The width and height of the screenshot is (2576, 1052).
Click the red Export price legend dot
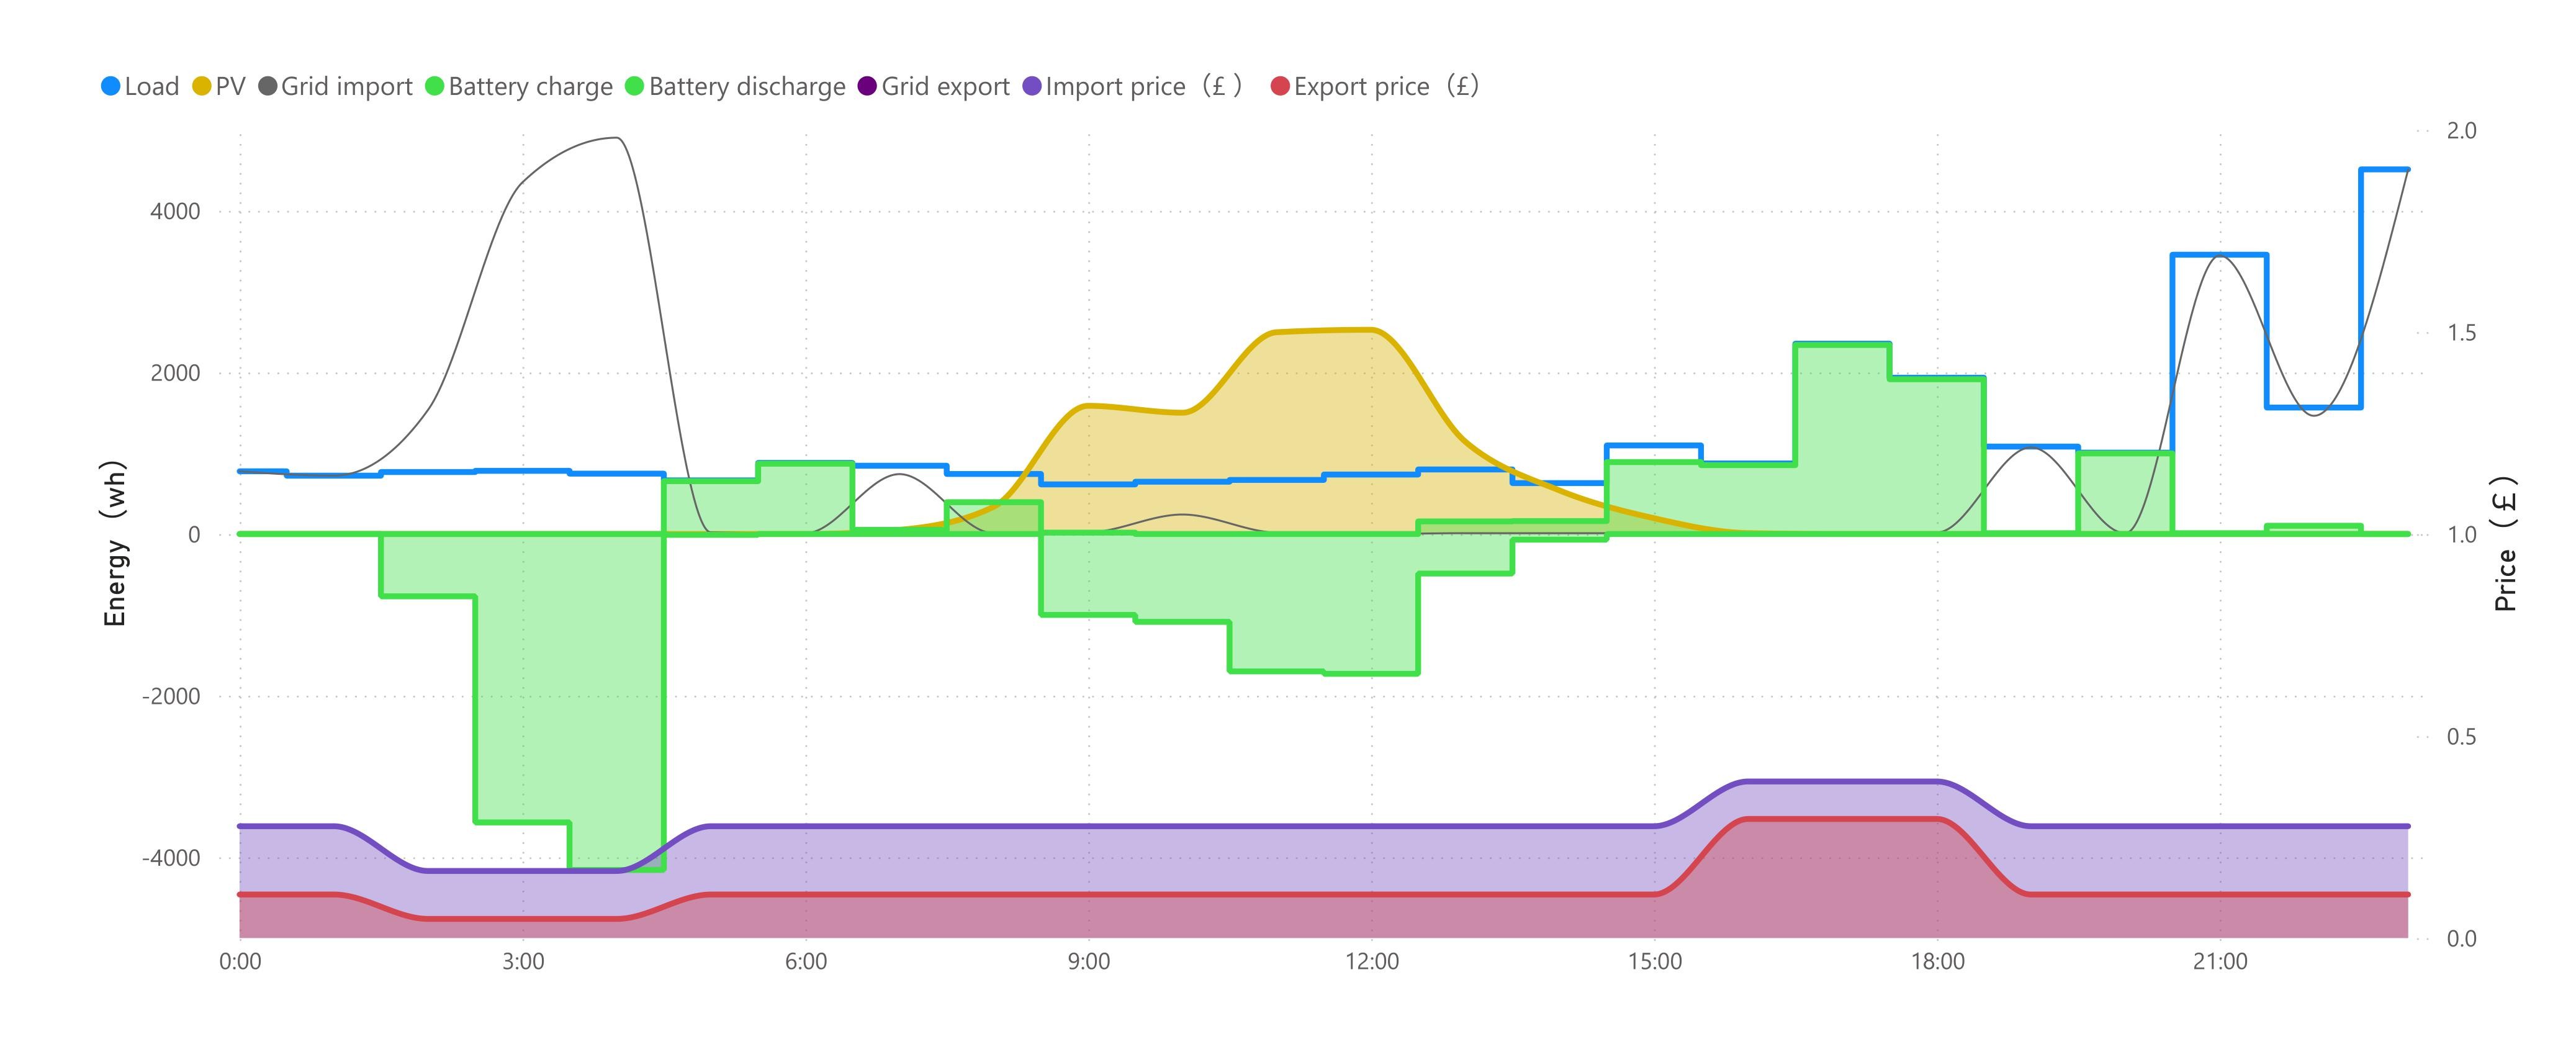tap(1280, 87)
